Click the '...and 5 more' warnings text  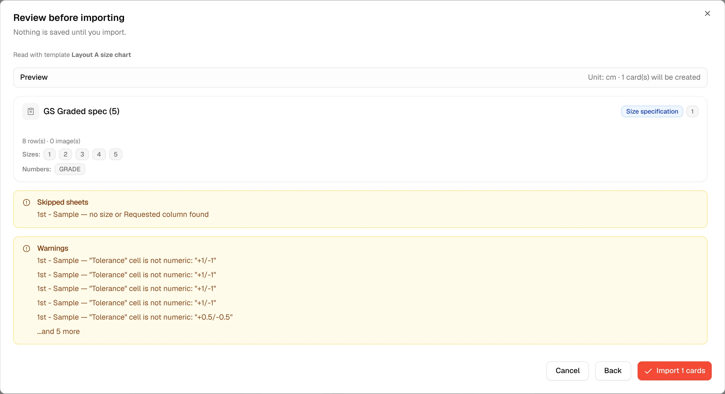[58, 332]
